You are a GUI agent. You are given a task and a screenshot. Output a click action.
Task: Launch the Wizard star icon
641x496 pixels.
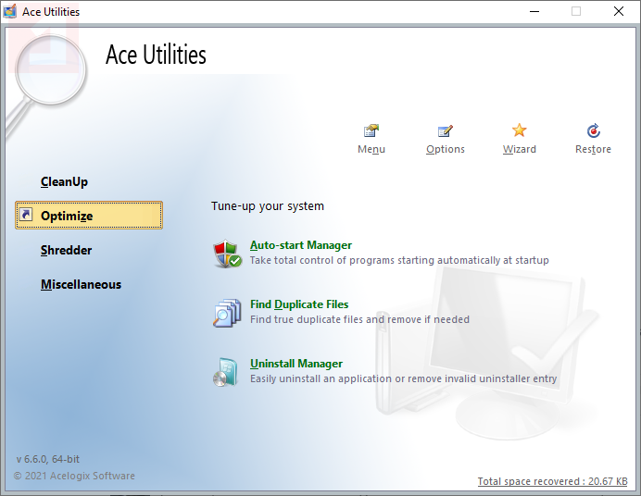[519, 130]
